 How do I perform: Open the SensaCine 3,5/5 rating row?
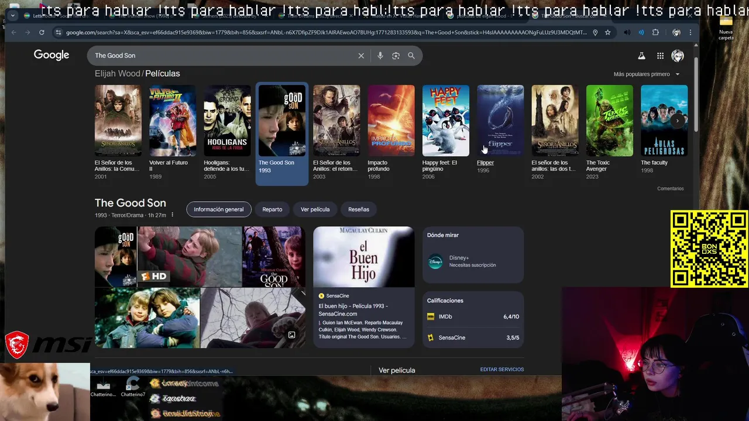pos(473,337)
